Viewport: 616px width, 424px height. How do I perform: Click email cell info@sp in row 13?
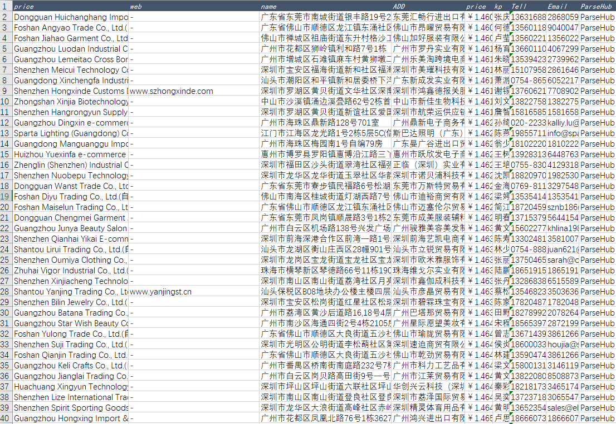(x=563, y=133)
